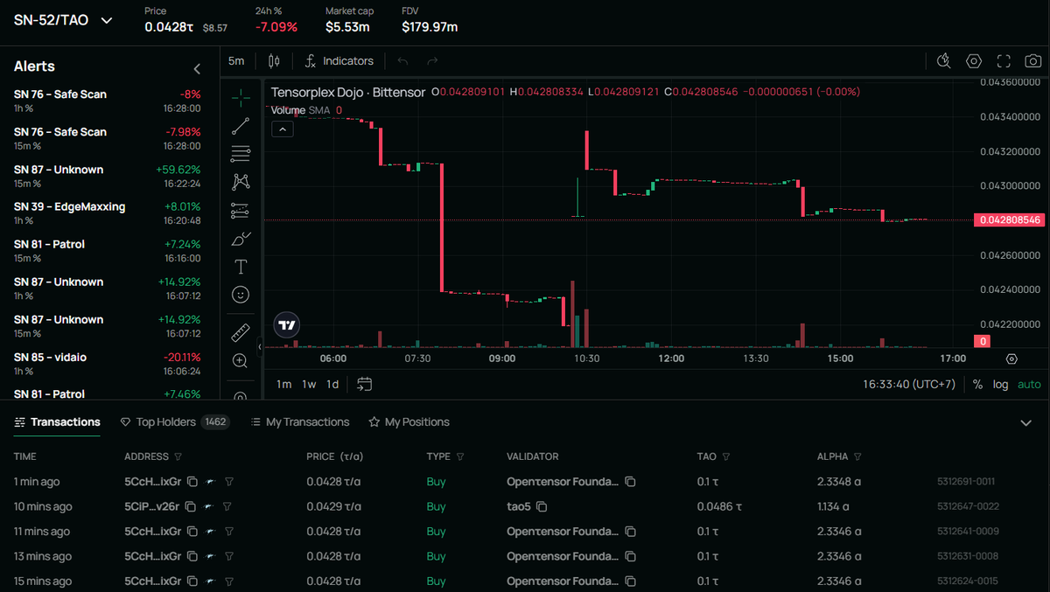Open the SN 87 - Unknown +59.62% alert
This screenshot has height=592, width=1050.
point(108,176)
